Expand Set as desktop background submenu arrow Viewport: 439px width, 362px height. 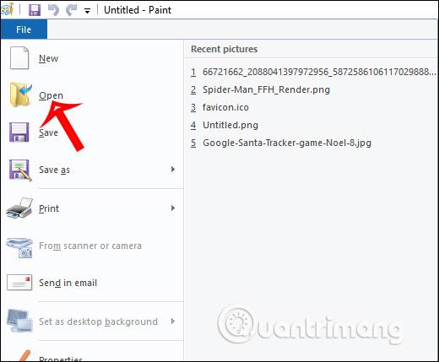pyautogui.click(x=173, y=321)
